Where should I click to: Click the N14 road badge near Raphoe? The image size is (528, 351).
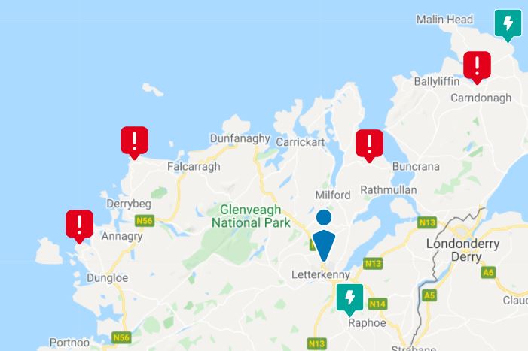point(377,304)
